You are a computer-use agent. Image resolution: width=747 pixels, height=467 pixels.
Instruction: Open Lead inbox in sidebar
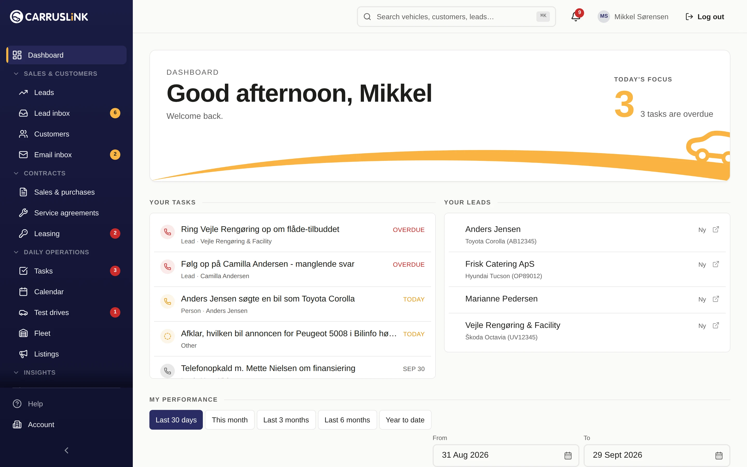point(70,113)
